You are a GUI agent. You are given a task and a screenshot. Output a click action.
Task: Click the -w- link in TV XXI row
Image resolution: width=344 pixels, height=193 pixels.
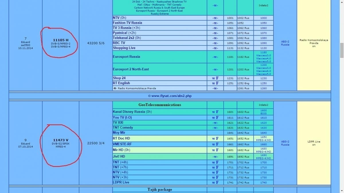[x=215, y=123]
